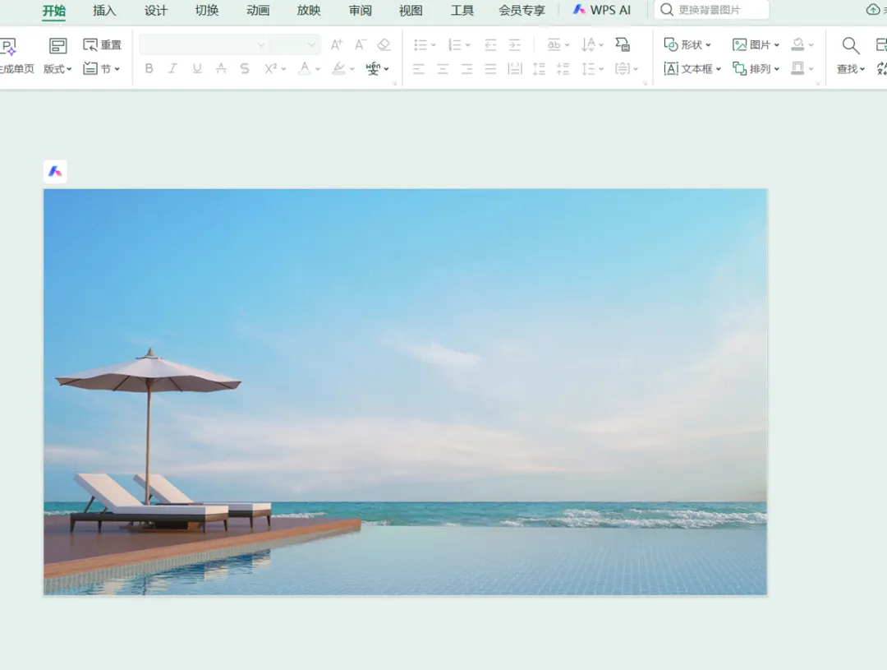
Task: Click the convert to smart graphic icon
Action: pyautogui.click(x=623, y=44)
